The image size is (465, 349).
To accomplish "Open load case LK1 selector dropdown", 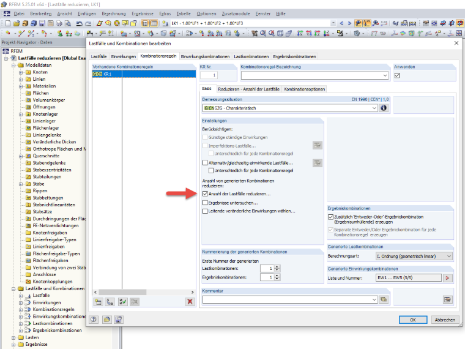I will (333, 23).
